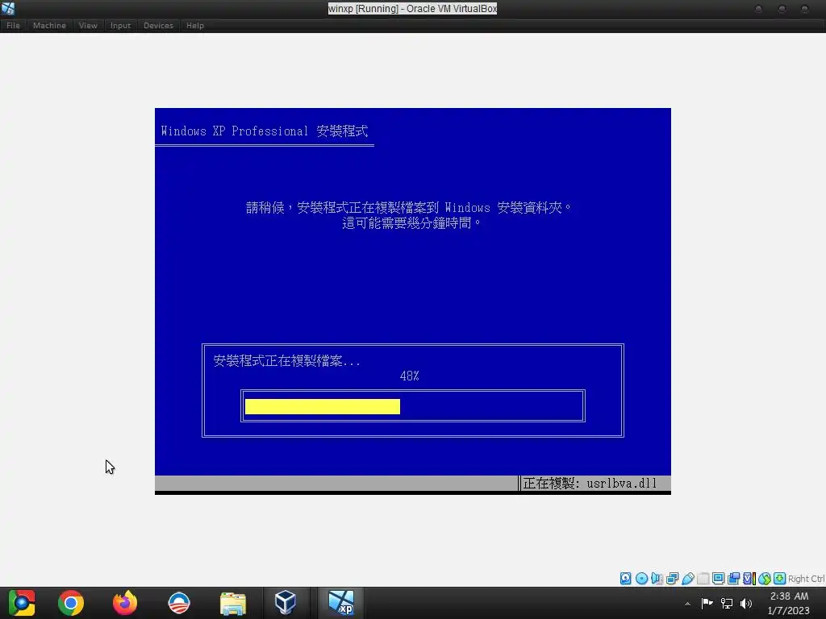Open the View menu

pos(88,25)
